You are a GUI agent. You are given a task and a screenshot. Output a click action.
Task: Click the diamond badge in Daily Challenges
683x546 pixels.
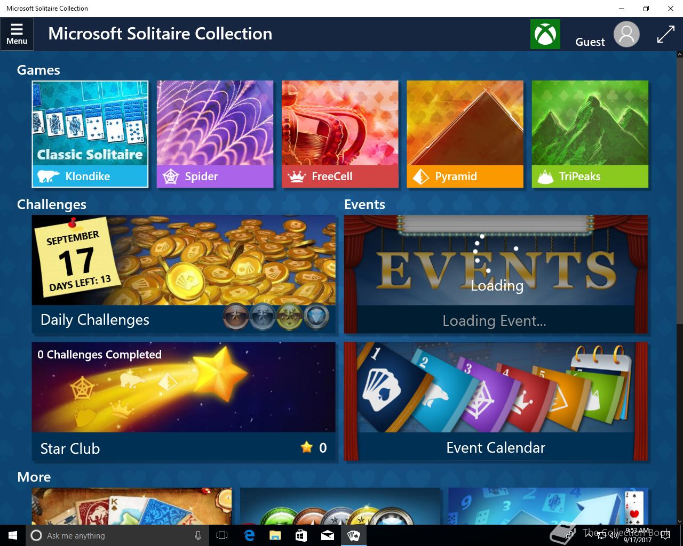(316, 318)
